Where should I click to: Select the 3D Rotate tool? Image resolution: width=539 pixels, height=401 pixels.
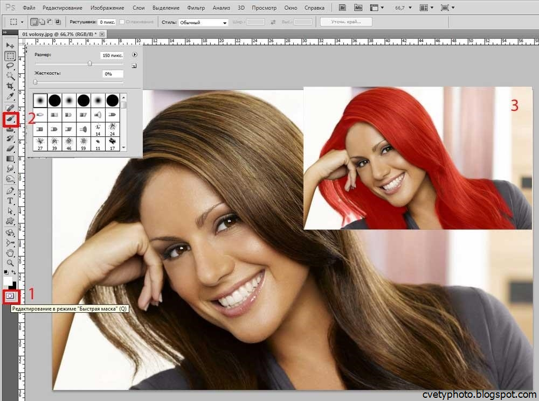pyautogui.click(x=10, y=233)
